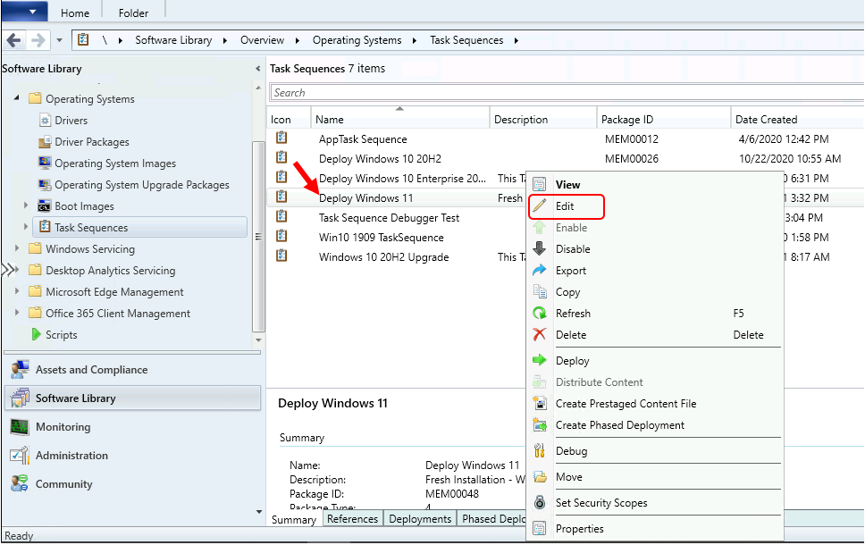Select the Operating System Images node icon
Viewport: 865px width, 545px height.
(x=46, y=163)
